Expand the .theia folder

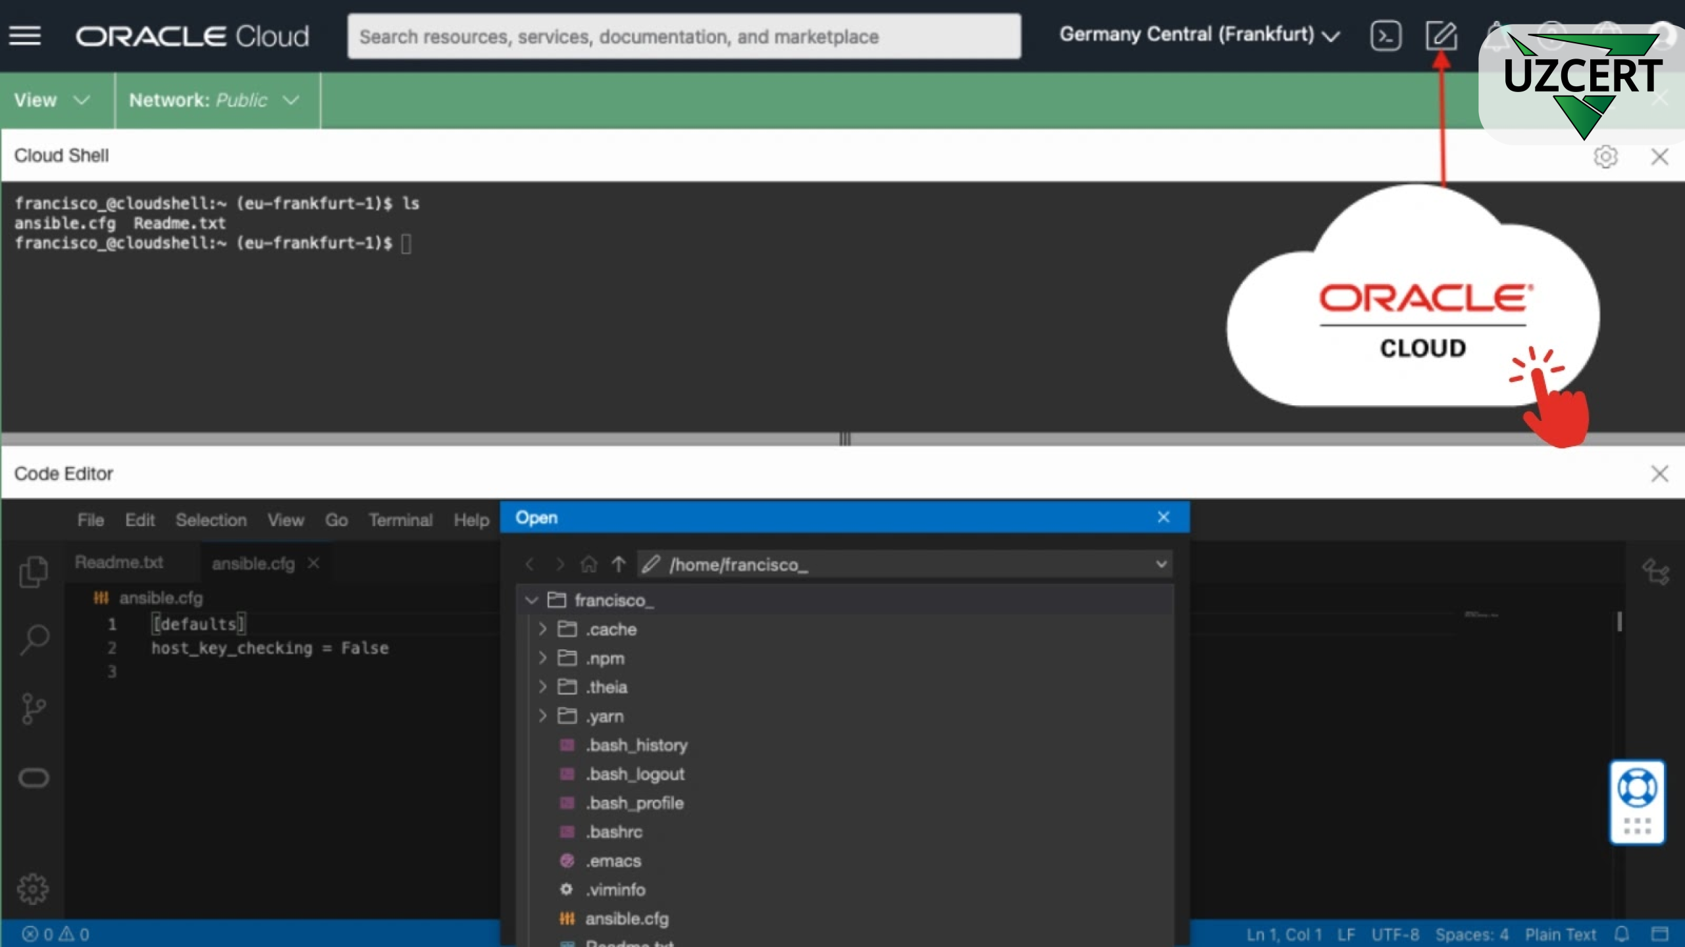click(542, 687)
